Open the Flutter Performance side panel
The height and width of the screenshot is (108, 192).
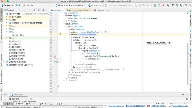(190, 59)
